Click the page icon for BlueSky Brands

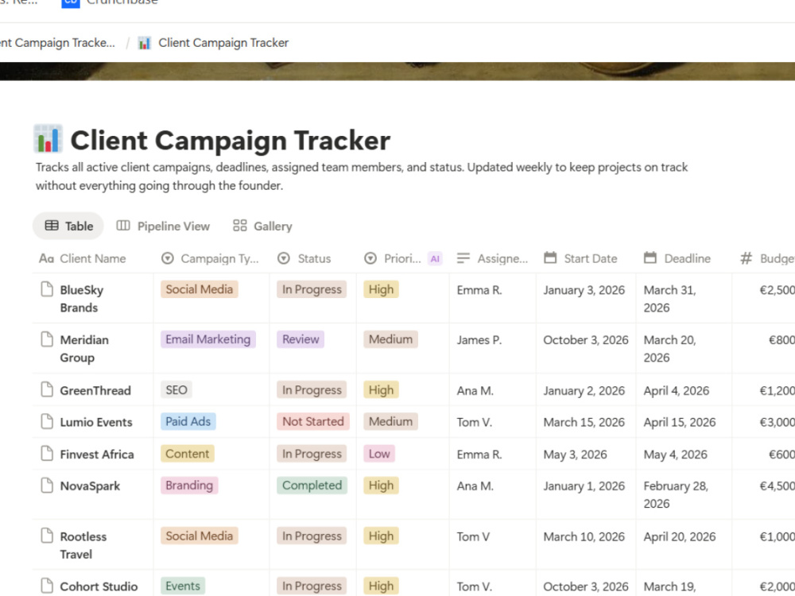pyautogui.click(x=47, y=289)
